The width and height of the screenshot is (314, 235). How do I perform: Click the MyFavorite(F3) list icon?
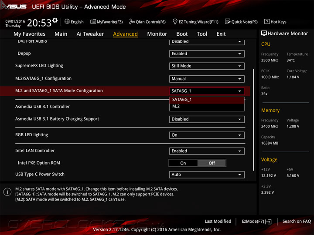pyautogui.click(x=93, y=21)
